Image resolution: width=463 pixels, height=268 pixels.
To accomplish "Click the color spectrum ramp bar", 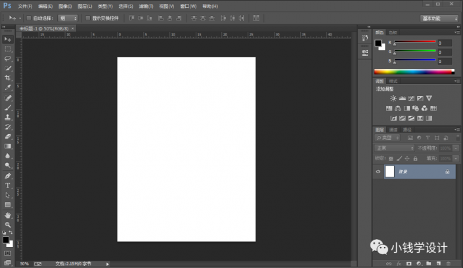I will click(x=414, y=72).
